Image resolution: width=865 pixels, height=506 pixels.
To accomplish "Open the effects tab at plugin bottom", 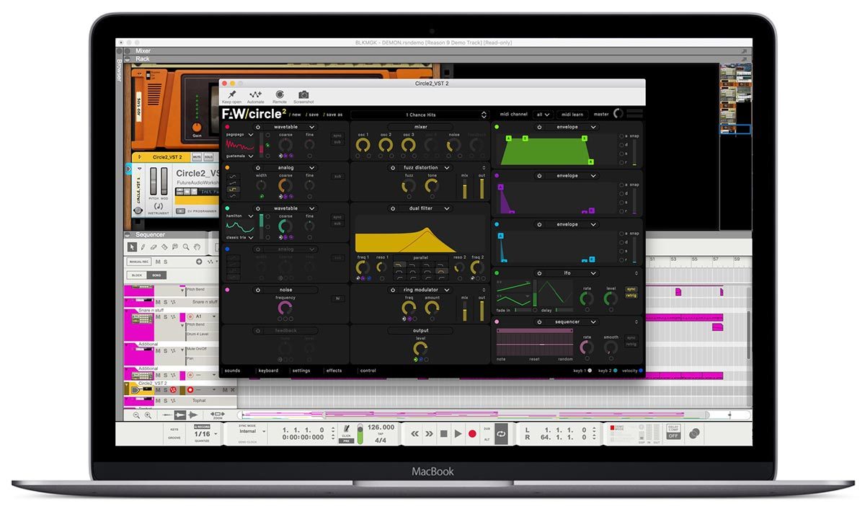I will pos(334,370).
